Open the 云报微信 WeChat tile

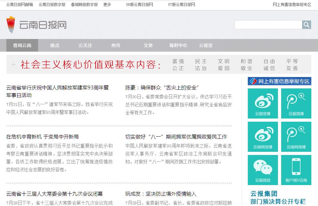click(x=263, y=170)
